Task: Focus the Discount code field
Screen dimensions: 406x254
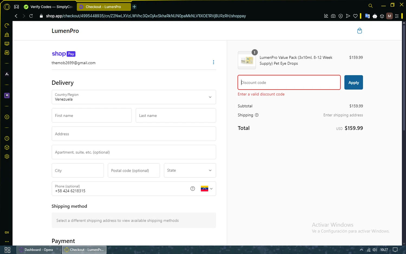Action: (289, 82)
